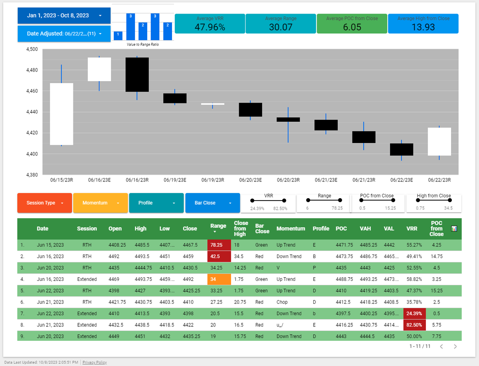Click the orange Range cell 34
479x366 pixels.
pos(219,279)
